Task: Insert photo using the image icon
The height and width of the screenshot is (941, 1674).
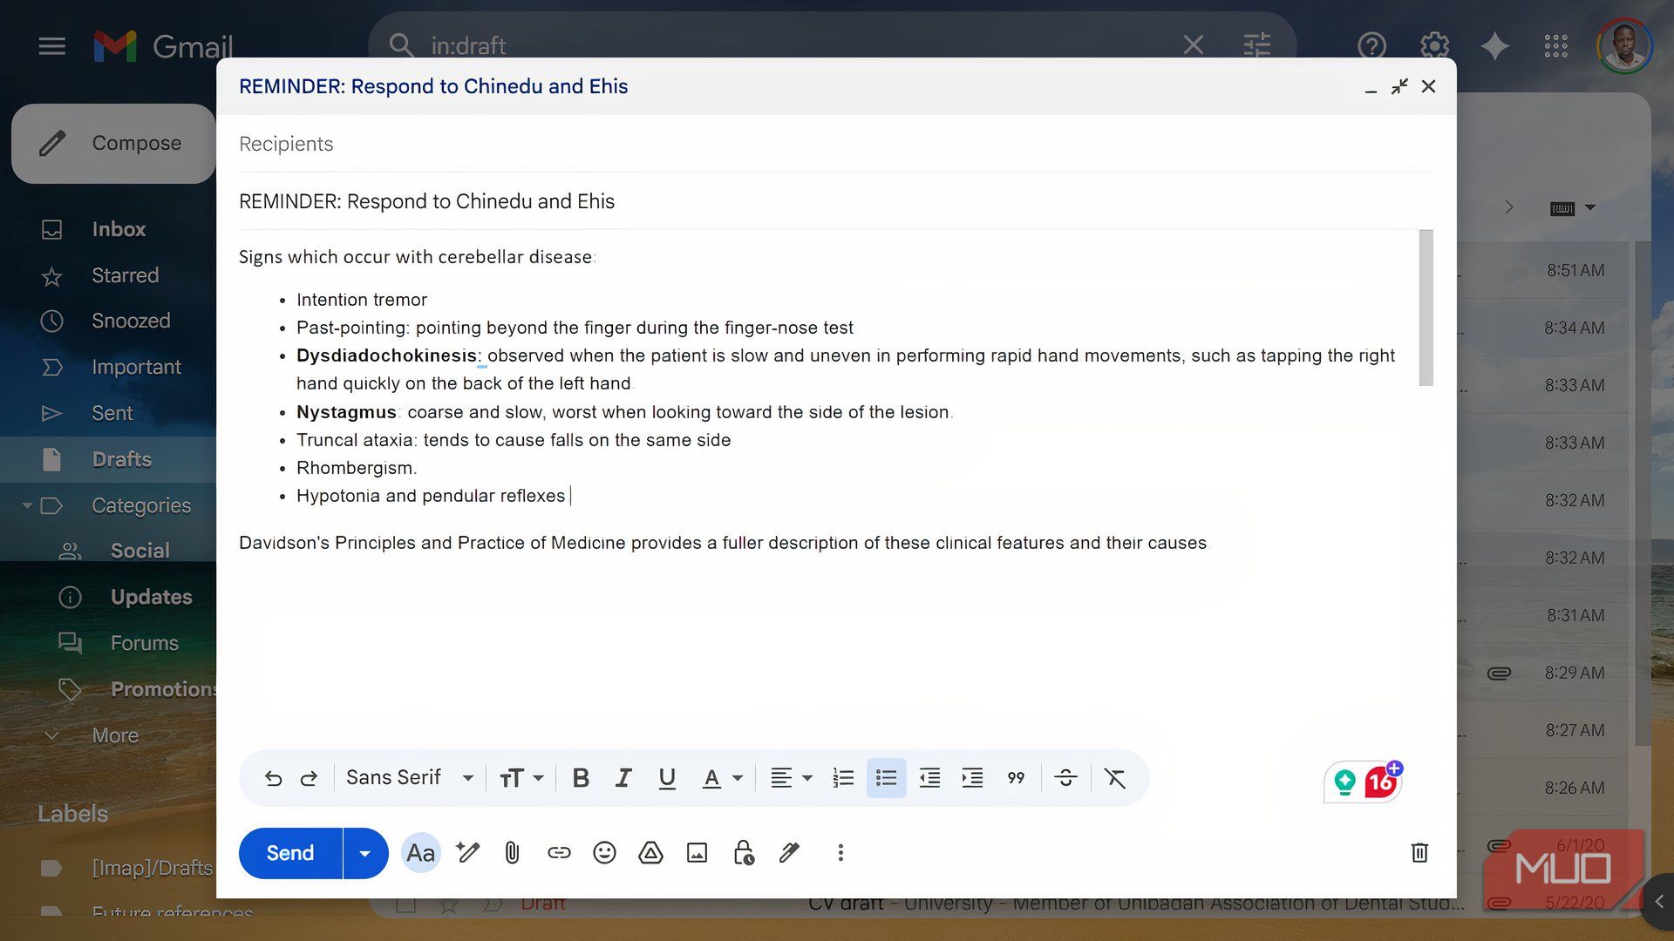Action: pyautogui.click(x=697, y=853)
